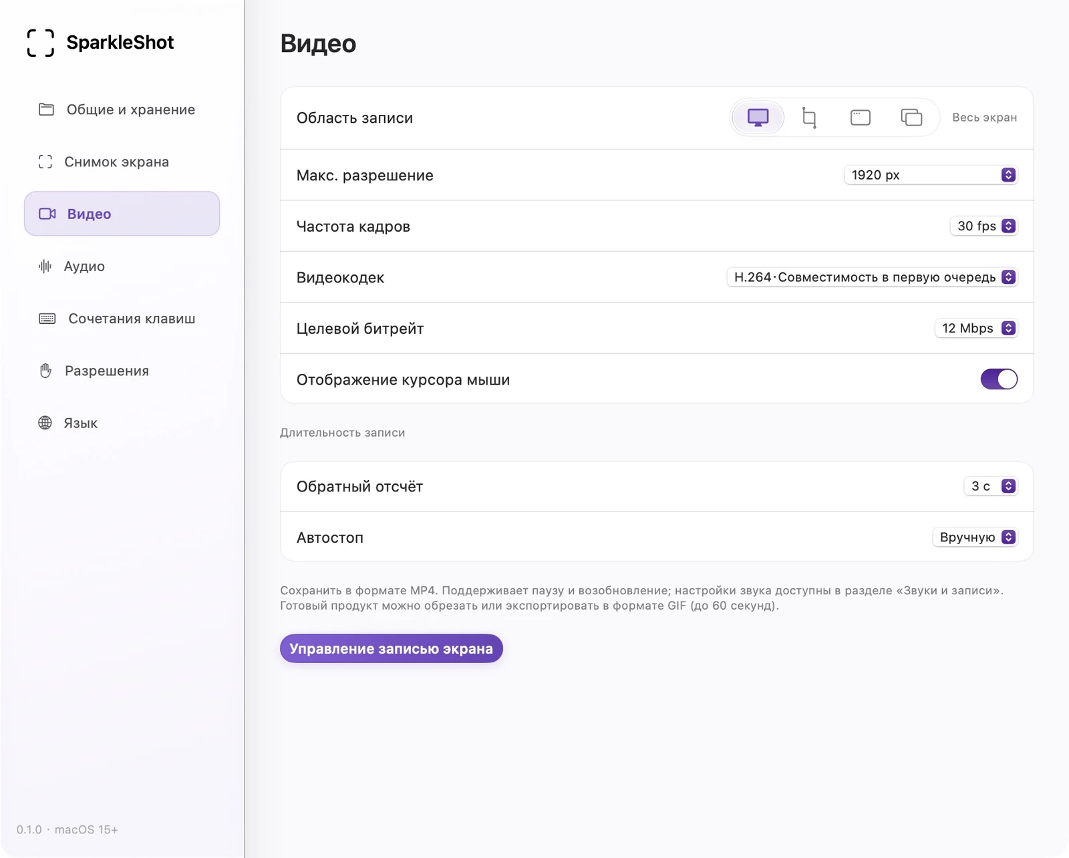Select multiple windows recording area icon
Screen dimensions: 1069x858
(911, 118)
